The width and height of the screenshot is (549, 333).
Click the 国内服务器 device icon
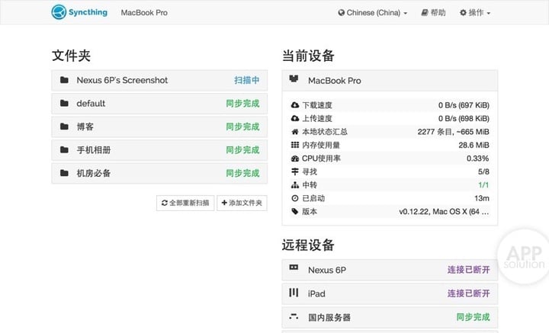click(x=294, y=316)
